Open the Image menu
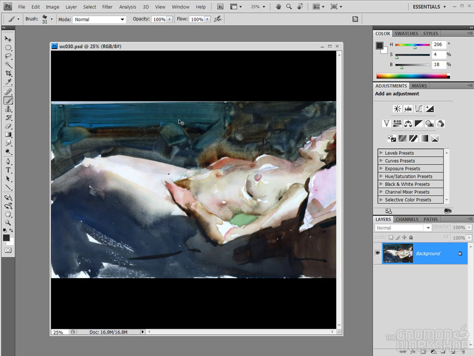Screen dimensions: 474x356 [x=52, y=6]
